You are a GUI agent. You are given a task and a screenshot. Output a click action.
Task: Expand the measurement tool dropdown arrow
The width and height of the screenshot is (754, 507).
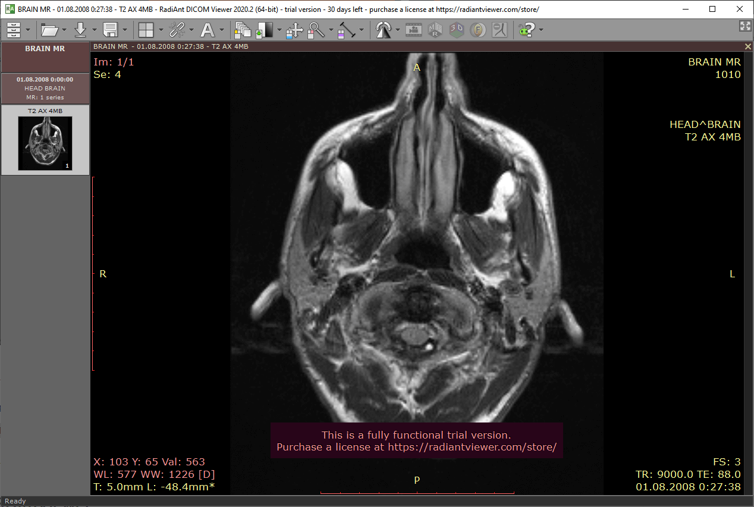(362, 30)
